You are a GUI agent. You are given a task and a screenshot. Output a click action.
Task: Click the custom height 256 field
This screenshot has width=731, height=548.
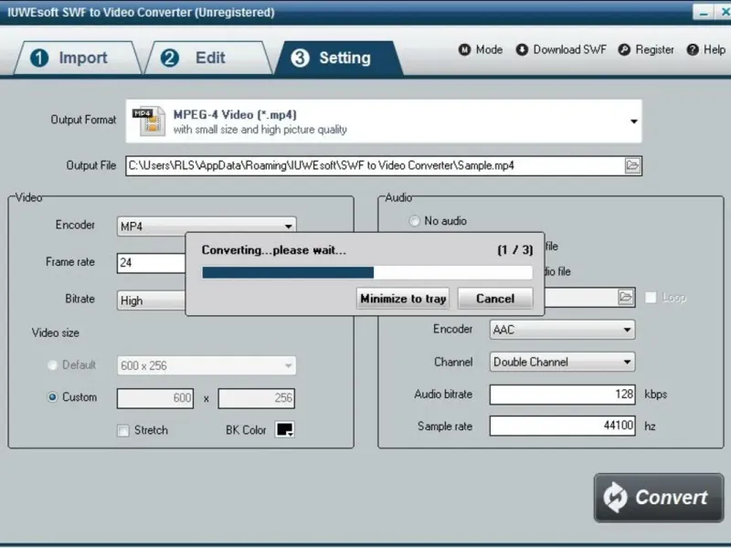[257, 398]
